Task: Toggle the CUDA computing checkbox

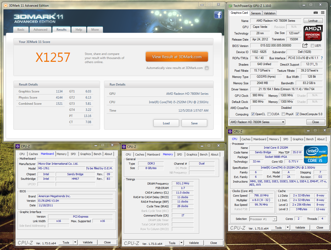Action: [x=269, y=114]
